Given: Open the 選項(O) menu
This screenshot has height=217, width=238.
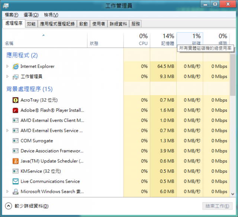Looking at the screenshot, I should pos(31,15).
